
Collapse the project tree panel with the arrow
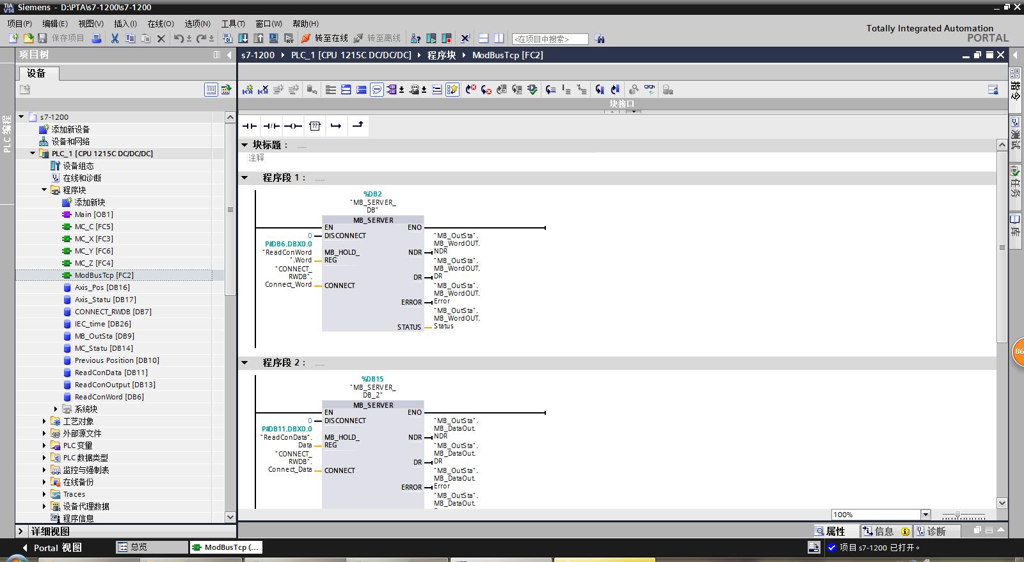(229, 55)
